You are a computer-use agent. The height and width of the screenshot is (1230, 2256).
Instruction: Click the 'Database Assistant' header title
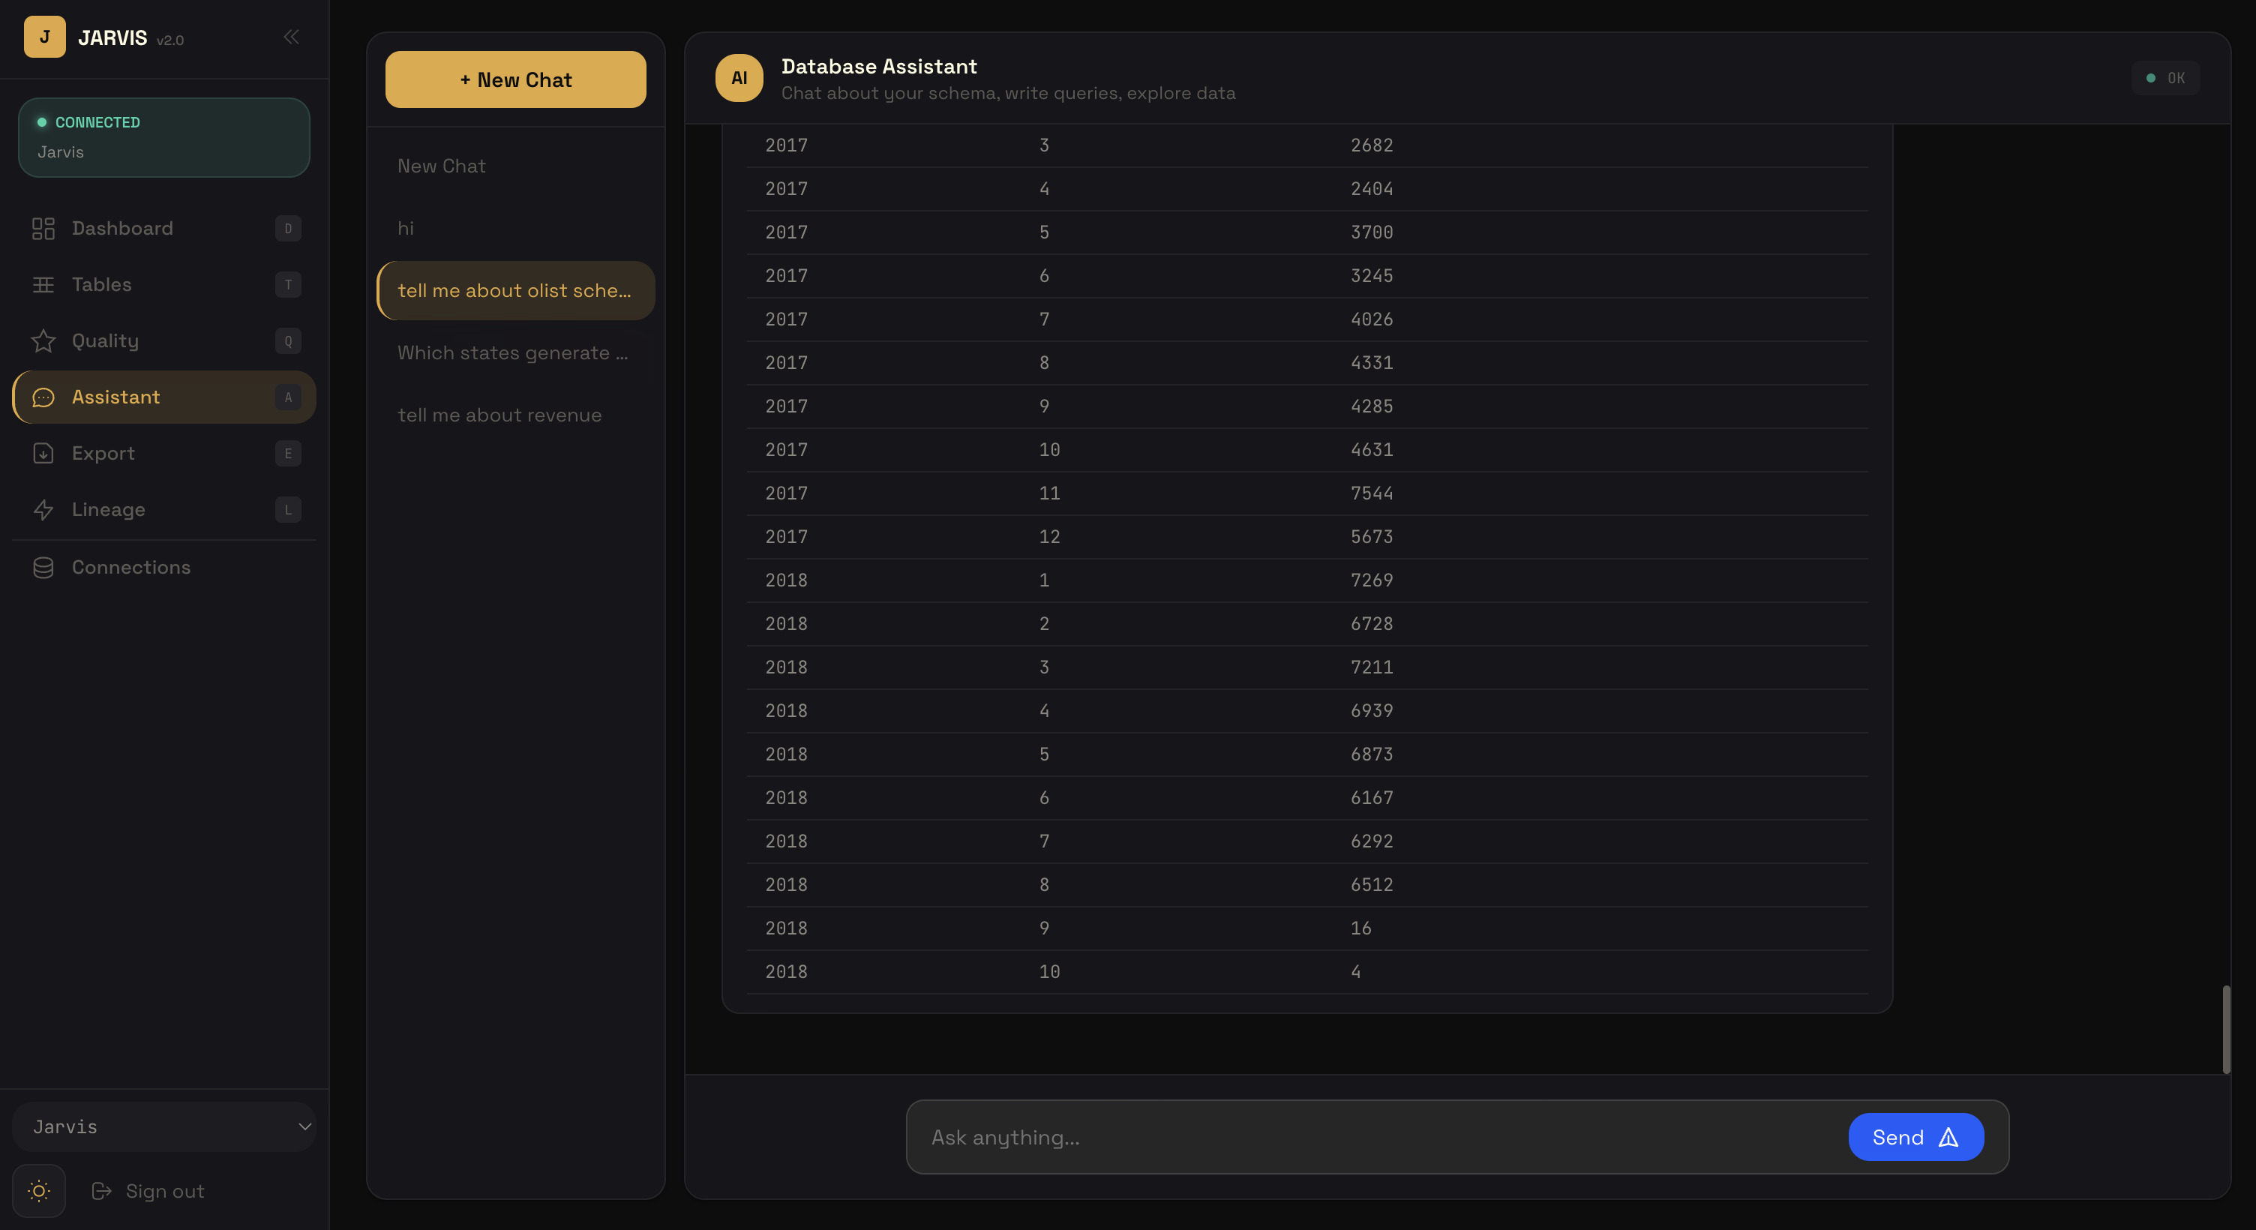tap(878, 67)
